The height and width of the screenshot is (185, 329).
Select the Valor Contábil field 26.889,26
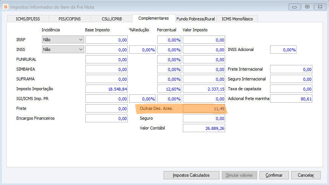[204, 128]
